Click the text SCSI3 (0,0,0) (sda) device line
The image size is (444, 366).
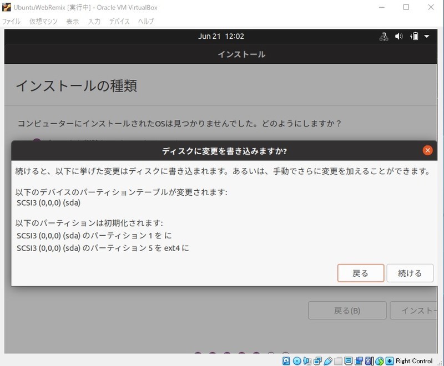tap(48, 203)
